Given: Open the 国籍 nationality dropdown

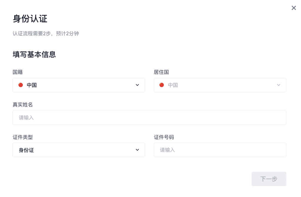Looking at the screenshot, I should pyautogui.click(x=78, y=85).
